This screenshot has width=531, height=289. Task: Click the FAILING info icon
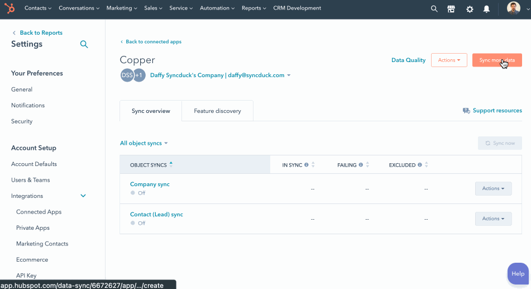click(x=361, y=165)
